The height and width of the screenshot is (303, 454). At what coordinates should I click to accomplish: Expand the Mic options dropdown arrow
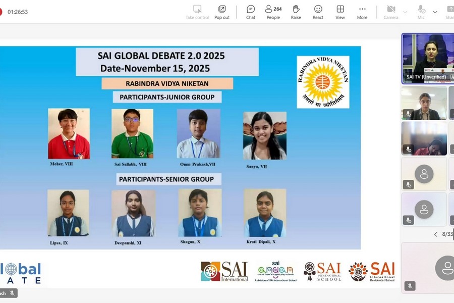(x=435, y=12)
